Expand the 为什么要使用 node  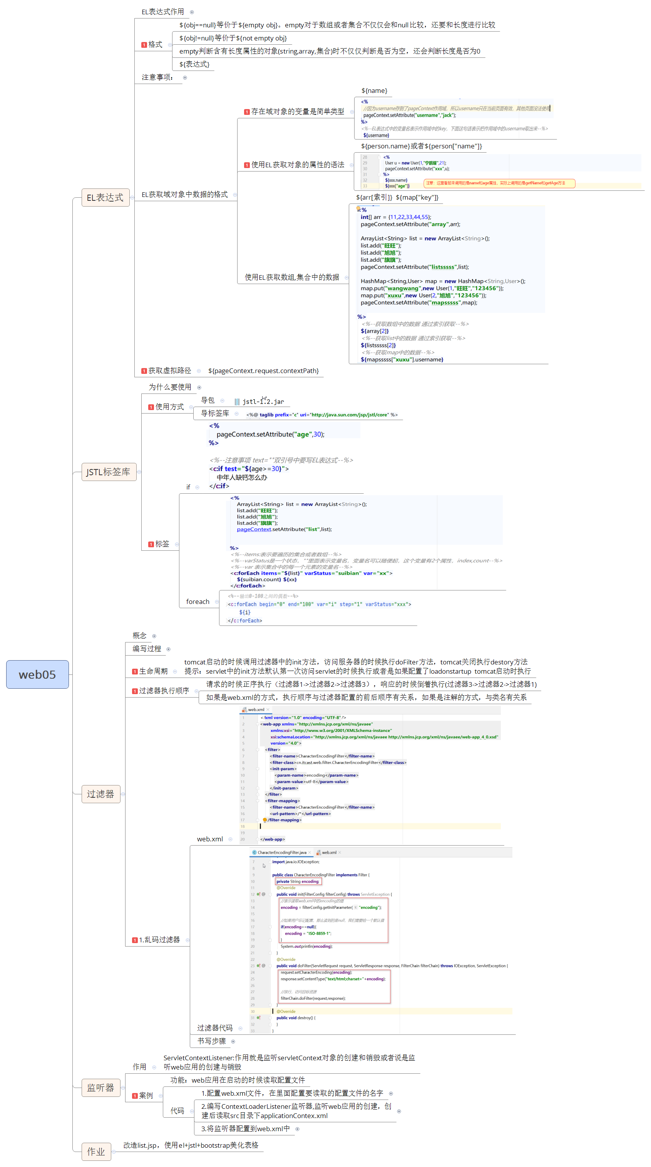(x=199, y=387)
